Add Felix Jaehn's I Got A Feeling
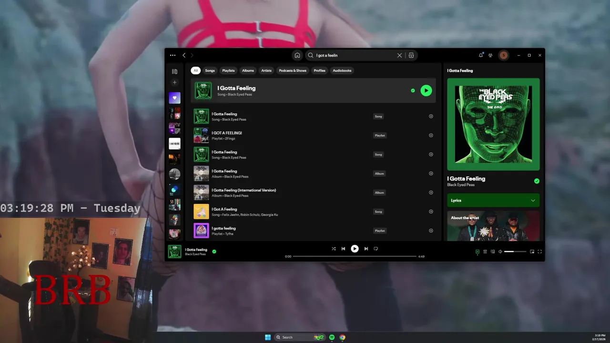The image size is (610, 343). [431, 212]
